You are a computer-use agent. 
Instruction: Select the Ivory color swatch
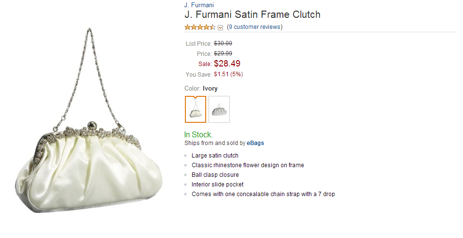pos(196,109)
